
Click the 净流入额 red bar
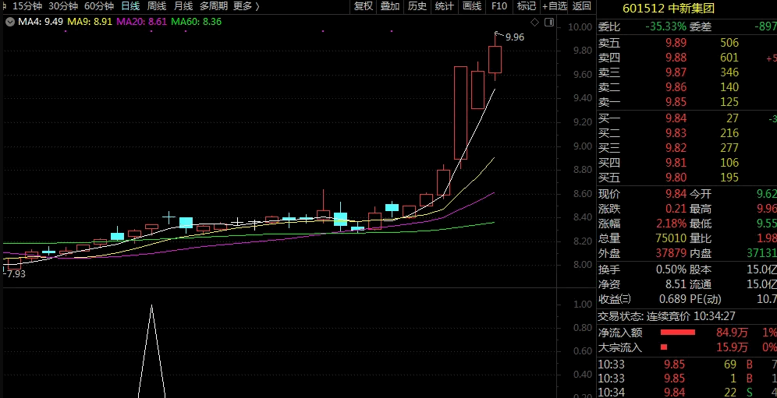point(678,332)
